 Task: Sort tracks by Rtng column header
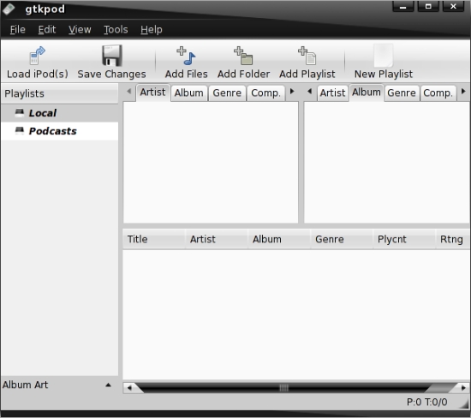coord(453,239)
